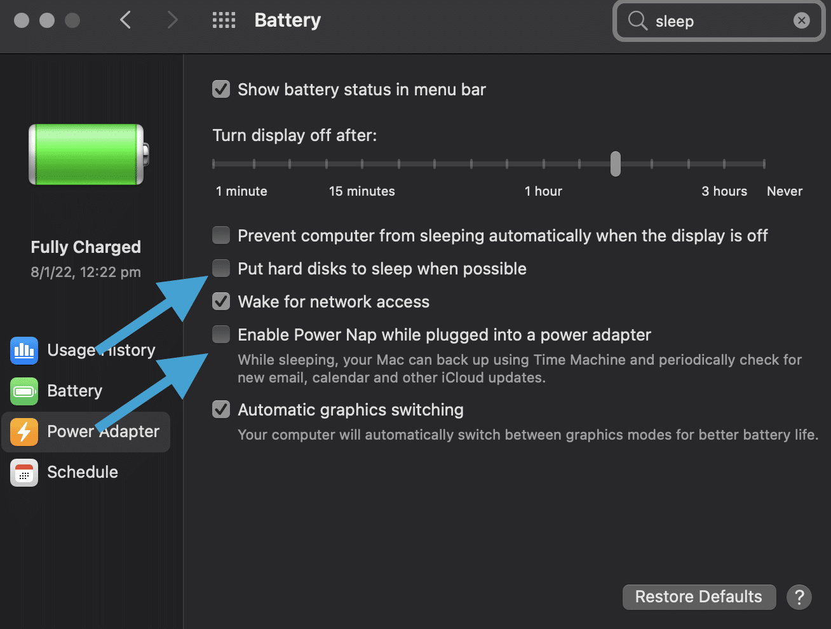Click the magnifying glass search icon
This screenshot has height=629, width=831.
pos(637,20)
